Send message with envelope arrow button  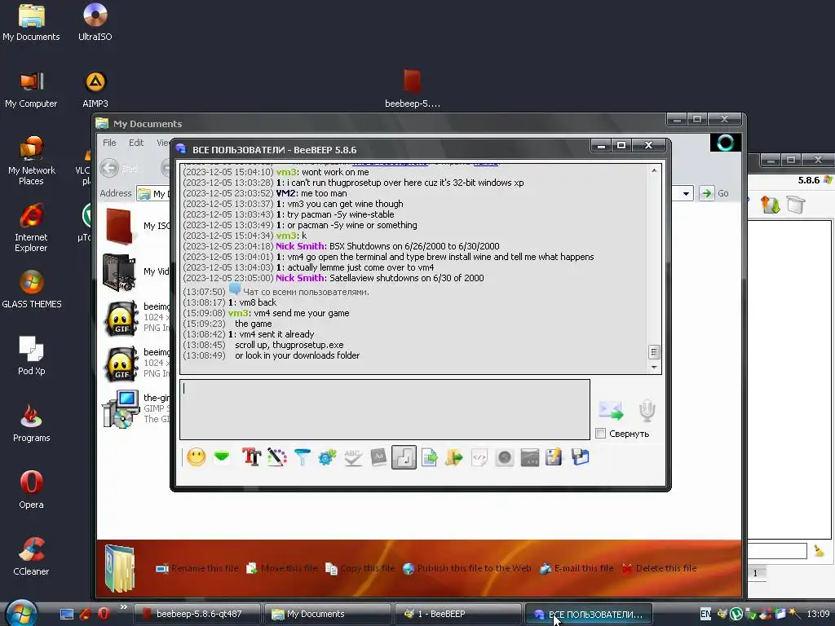coord(610,410)
